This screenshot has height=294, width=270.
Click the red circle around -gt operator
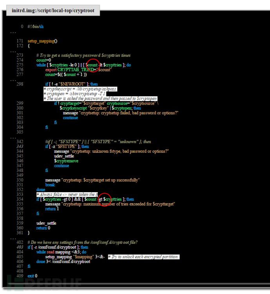click(x=105, y=199)
